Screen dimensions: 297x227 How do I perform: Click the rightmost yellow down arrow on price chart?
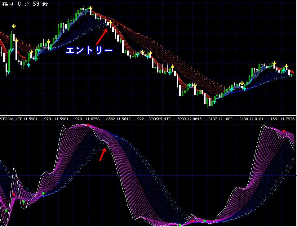click(286, 66)
